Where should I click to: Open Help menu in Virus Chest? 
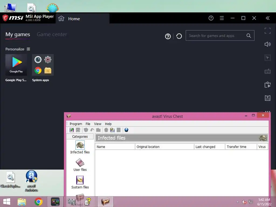click(108, 124)
